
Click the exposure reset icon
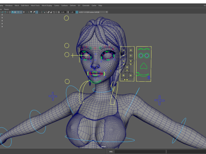coord(59,12)
